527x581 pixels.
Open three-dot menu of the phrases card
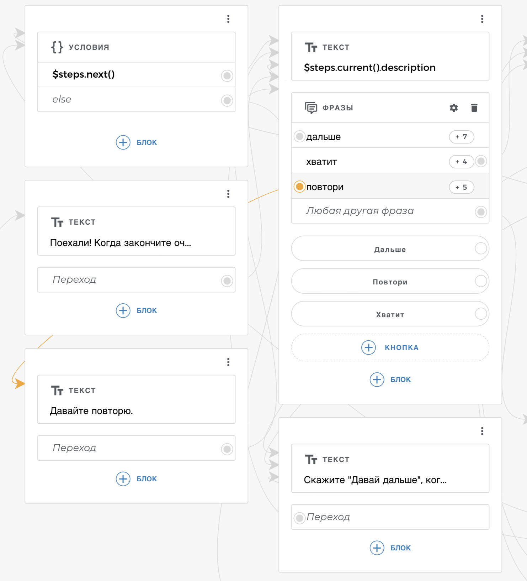[x=482, y=19]
